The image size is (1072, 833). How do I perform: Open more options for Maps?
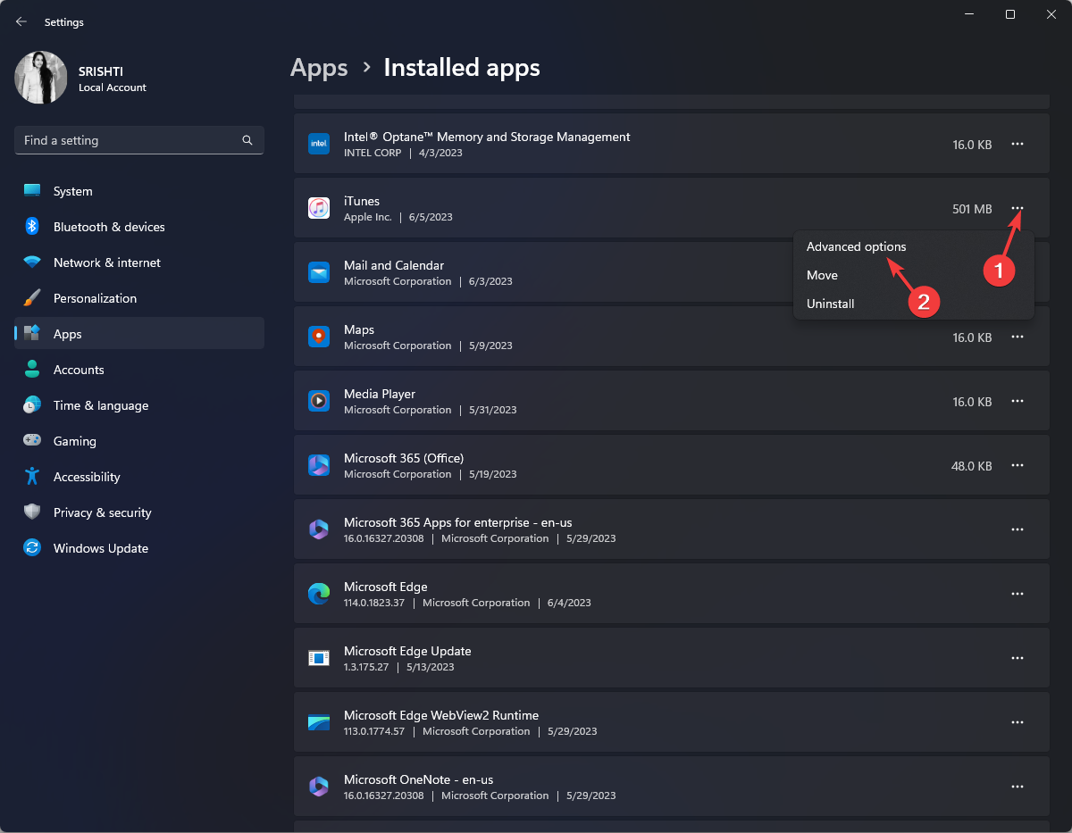tap(1017, 337)
